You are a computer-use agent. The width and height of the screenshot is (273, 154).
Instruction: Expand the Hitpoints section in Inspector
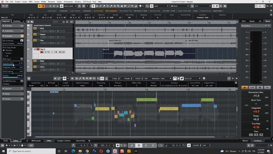click(x=13, y=89)
